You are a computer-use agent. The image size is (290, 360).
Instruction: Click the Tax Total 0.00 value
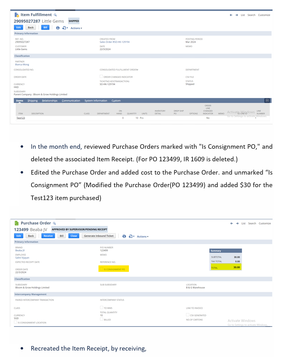pos(238,262)
